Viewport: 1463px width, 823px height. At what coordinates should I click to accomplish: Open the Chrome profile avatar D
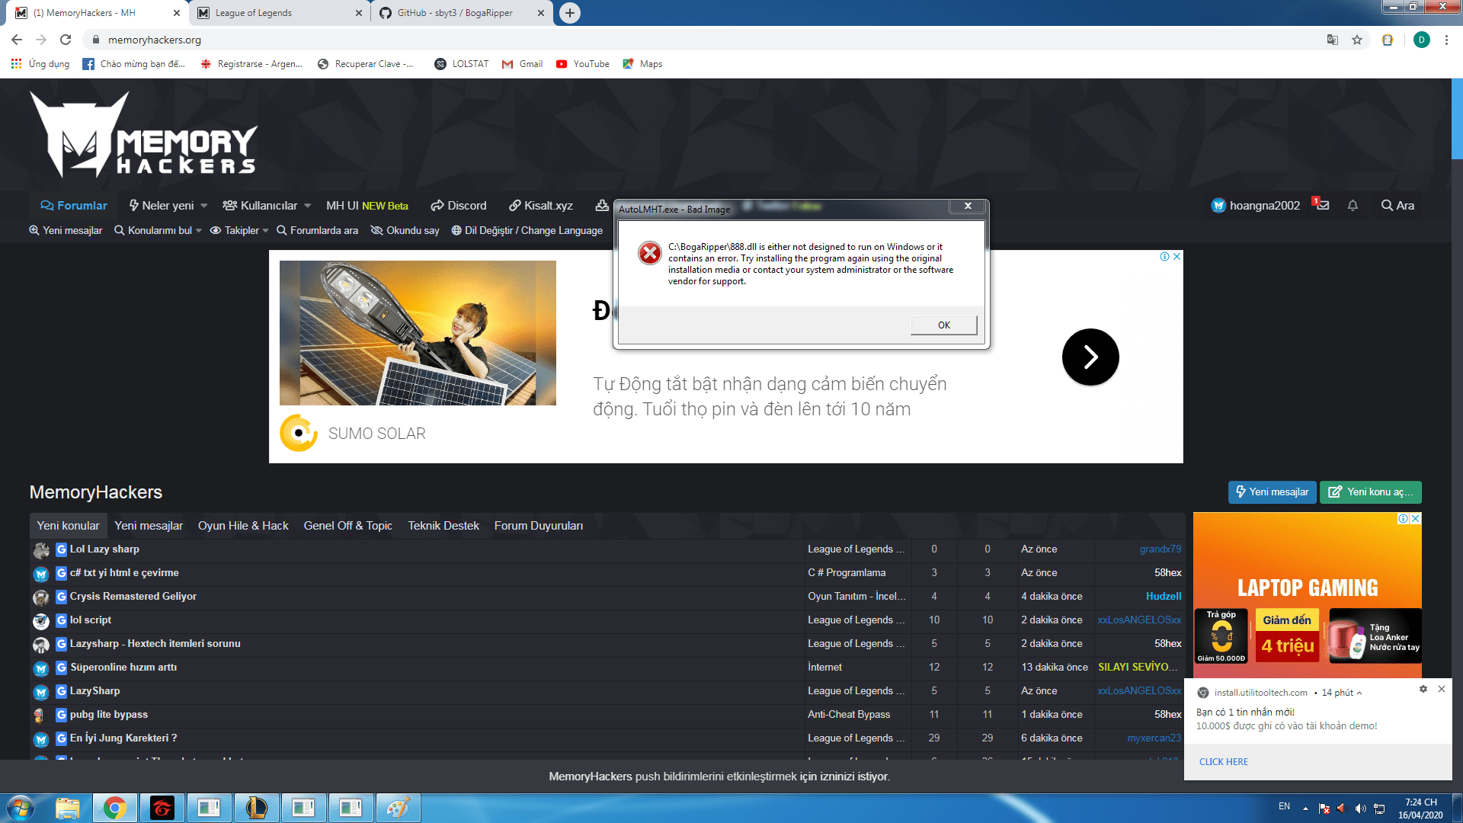click(x=1422, y=40)
